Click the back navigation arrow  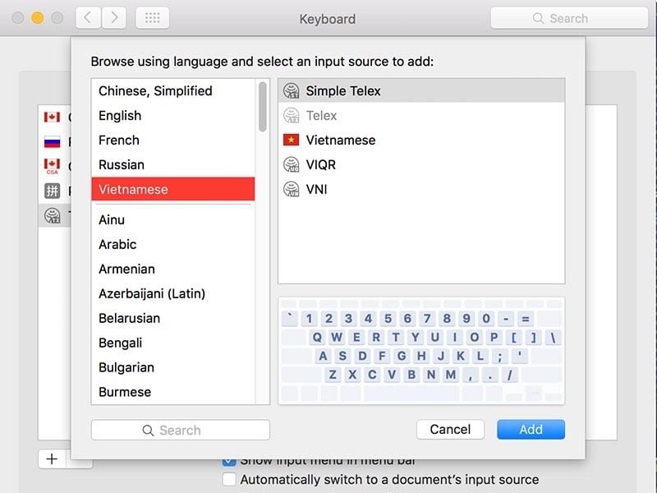click(x=87, y=17)
